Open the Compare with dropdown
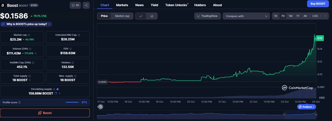 point(246,16)
